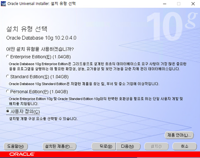Click the ORACLE logo in the red bar

[22, 154]
